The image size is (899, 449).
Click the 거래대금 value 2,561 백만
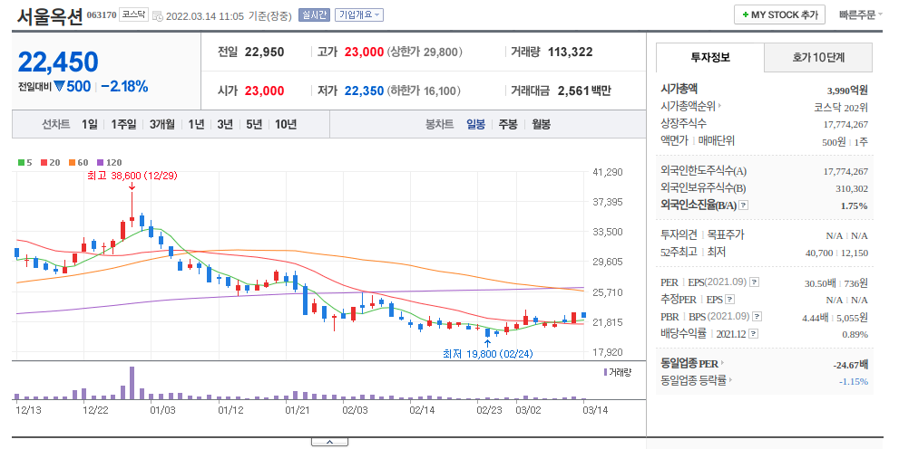click(x=584, y=91)
